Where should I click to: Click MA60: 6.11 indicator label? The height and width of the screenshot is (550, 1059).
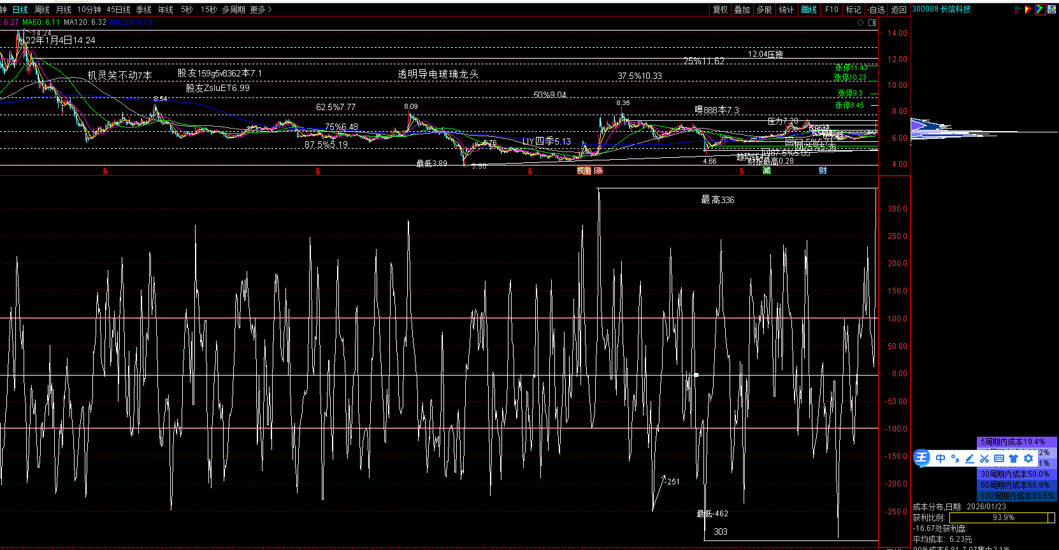[41, 22]
